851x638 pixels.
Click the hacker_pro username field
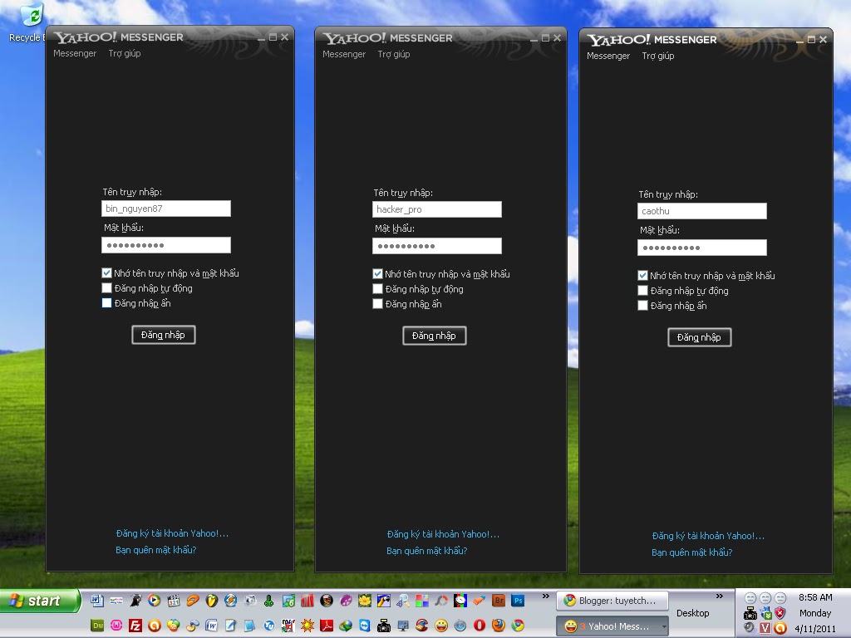point(437,209)
